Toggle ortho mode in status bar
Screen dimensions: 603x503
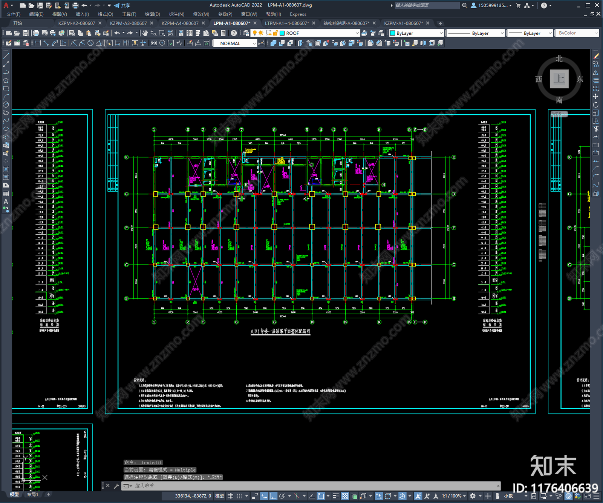(x=273, y=496)
